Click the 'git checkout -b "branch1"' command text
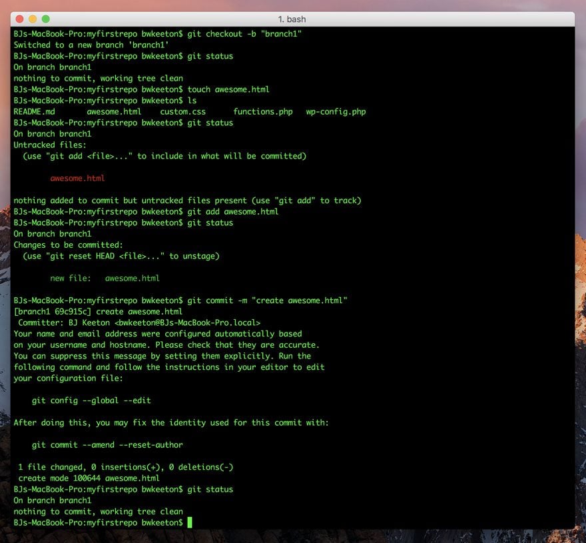This screenshot has width=586, height=543. pyautogui.click(x=244, y=34)
